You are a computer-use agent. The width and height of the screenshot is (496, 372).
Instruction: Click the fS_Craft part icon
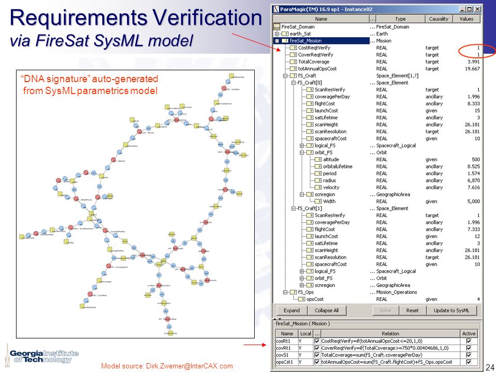(293, 75)
